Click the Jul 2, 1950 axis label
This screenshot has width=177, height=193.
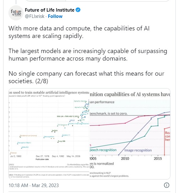pyautogui.click(x=16, y=156)
